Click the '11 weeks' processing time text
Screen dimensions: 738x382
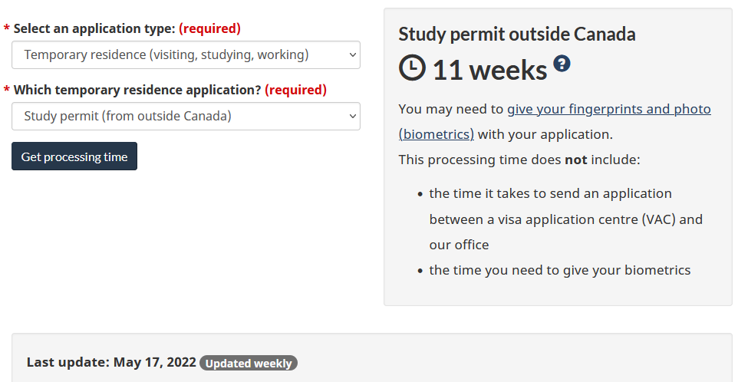tap(489, 71)
